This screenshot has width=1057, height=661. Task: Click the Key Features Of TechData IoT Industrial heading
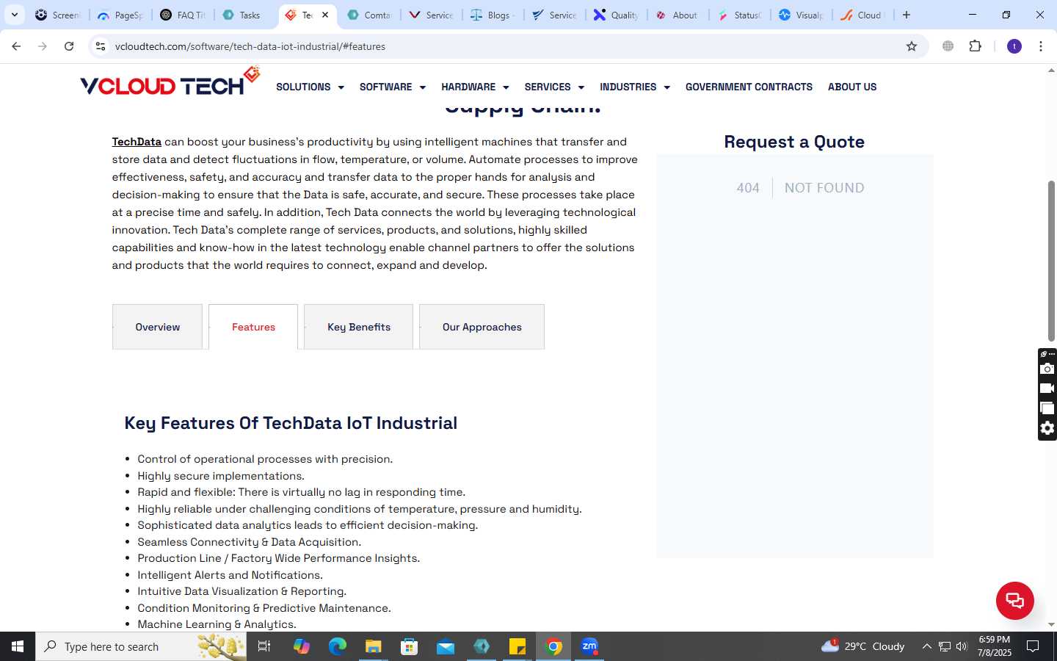(x=291, y=423)
